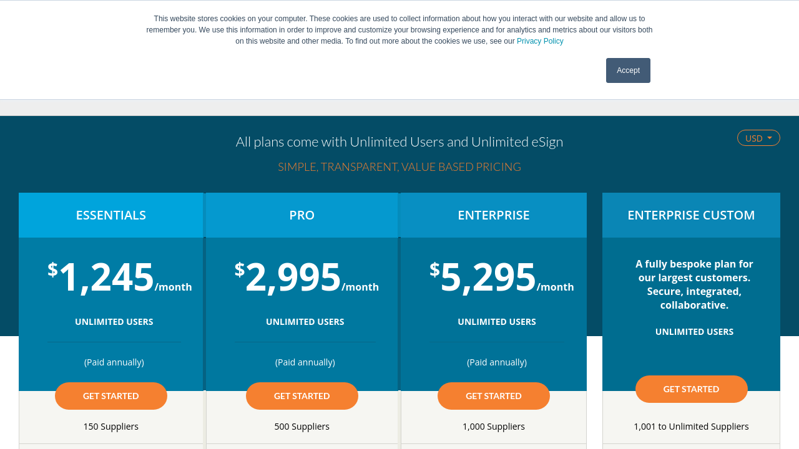Click the fully bespoke plan description
This screenshot has height=449, width=799.
(694, 284)
